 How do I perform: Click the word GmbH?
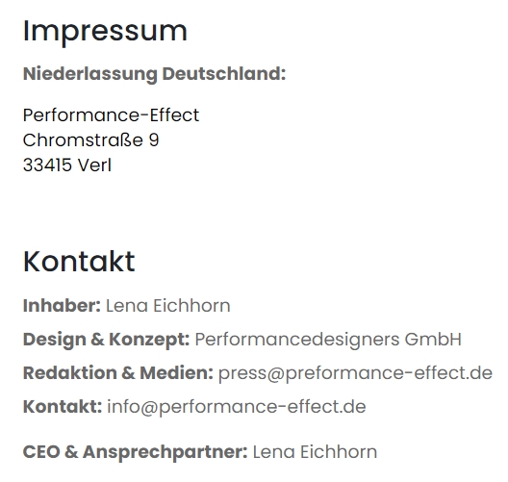[x=433, y=340]
